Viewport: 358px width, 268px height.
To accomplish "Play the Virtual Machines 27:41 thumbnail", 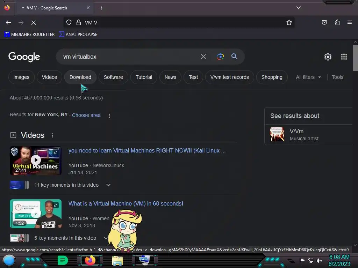I will 36,161.
